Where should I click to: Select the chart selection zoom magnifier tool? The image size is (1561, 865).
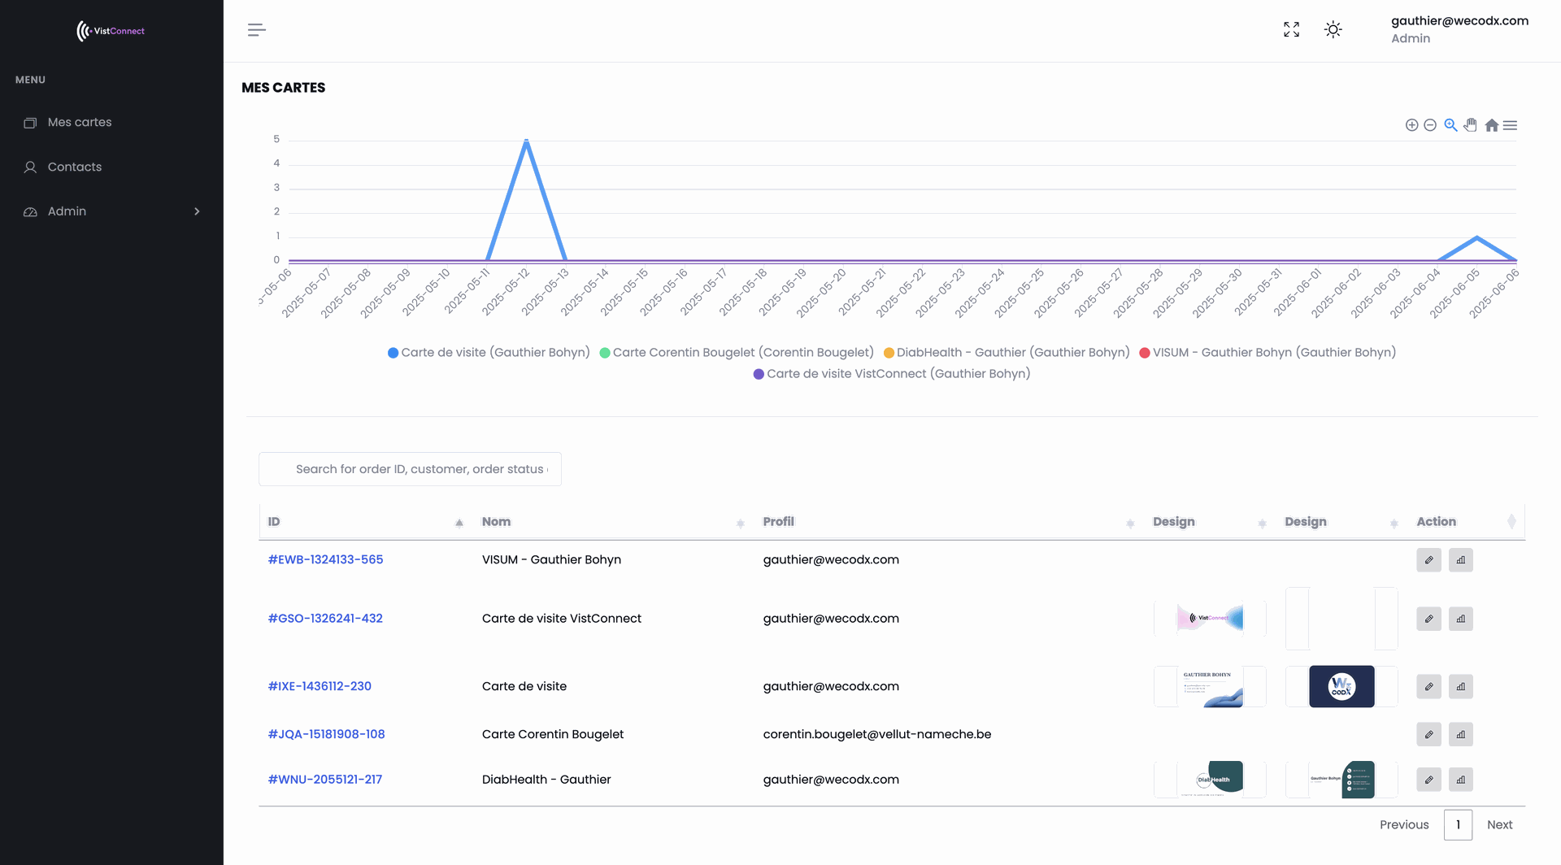click(x=1450, y=125)
